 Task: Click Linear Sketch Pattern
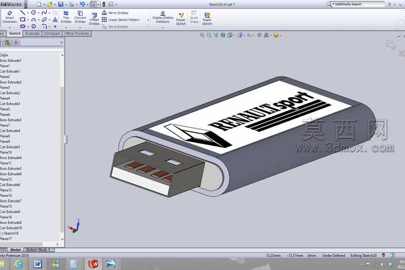121,20
